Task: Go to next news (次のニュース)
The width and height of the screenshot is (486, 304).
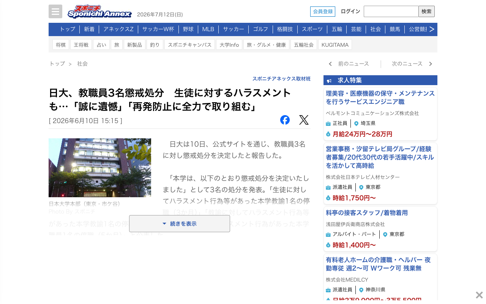Action: pyautogui.click(x=412, y=64)
